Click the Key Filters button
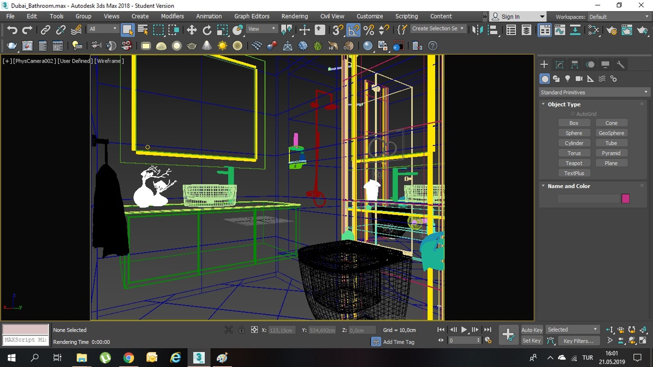 pos(578,341)
